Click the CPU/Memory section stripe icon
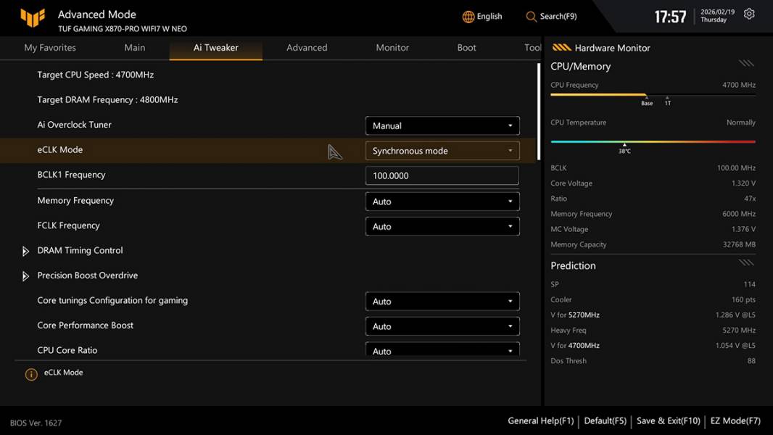773x435 pixels. pyautogui.click(x=746, y=64)
